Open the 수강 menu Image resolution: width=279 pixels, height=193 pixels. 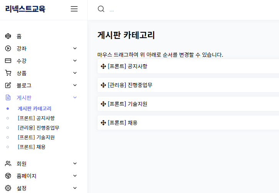(22, 61)
